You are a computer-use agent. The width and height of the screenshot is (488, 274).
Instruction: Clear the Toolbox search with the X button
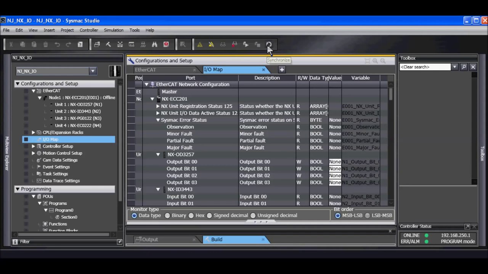coord(473,67)
